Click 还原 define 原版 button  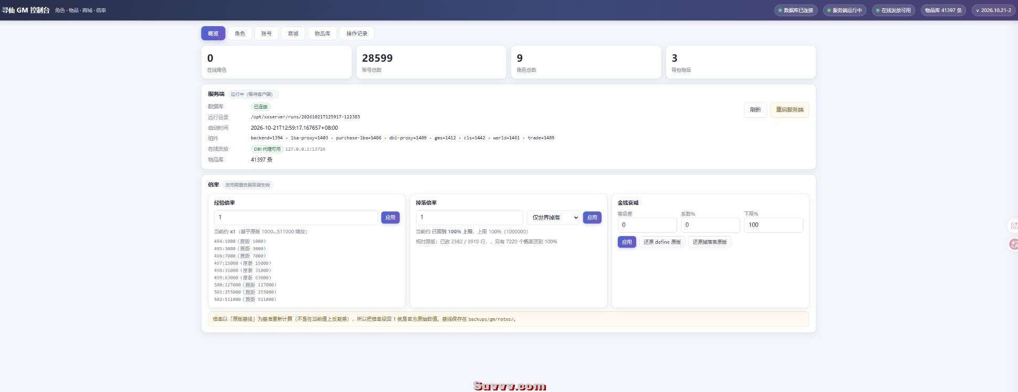662,242
